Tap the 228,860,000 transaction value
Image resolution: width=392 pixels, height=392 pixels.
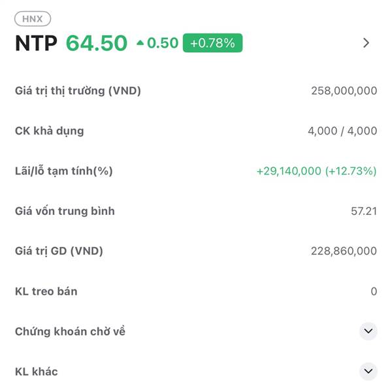click(344, 251)
